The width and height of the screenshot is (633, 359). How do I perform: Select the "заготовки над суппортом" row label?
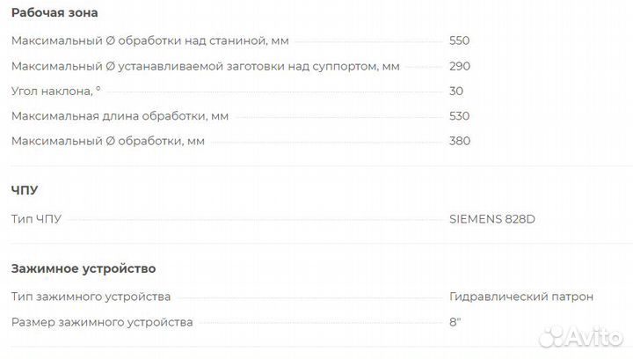point(206,66)
